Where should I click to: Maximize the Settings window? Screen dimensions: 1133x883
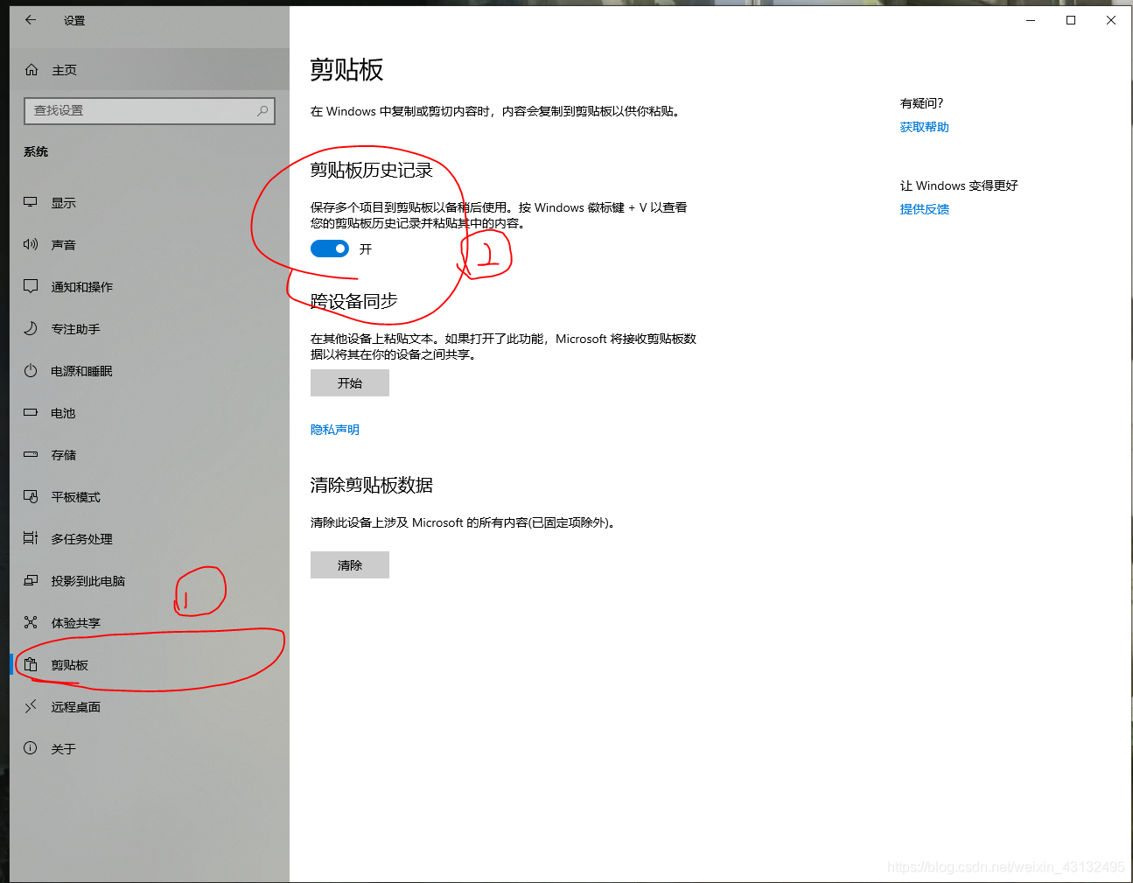[x=1071, y=20]
